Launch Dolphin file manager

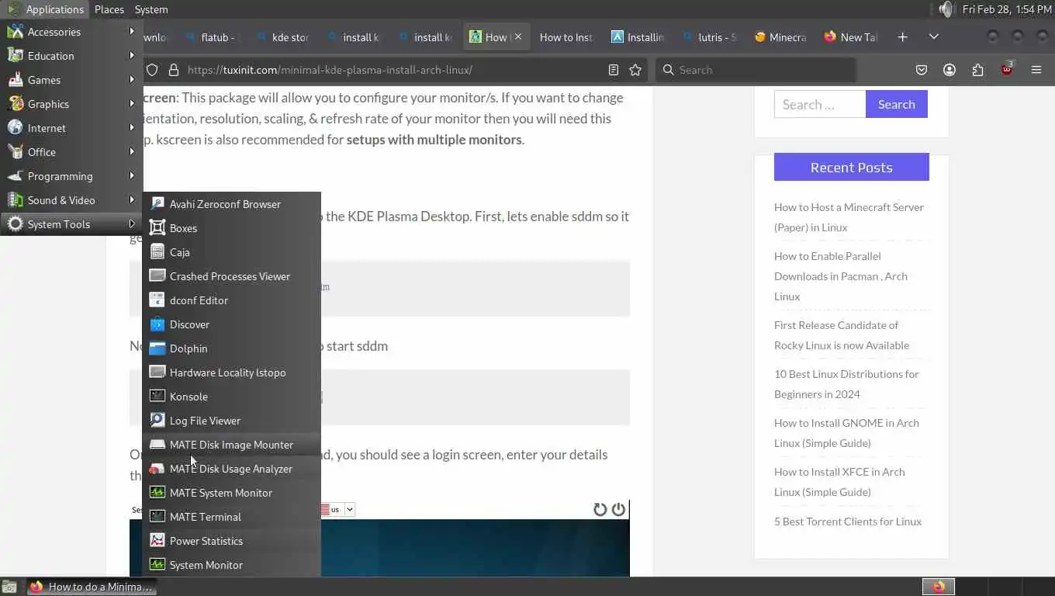click(x=231, y=348)
